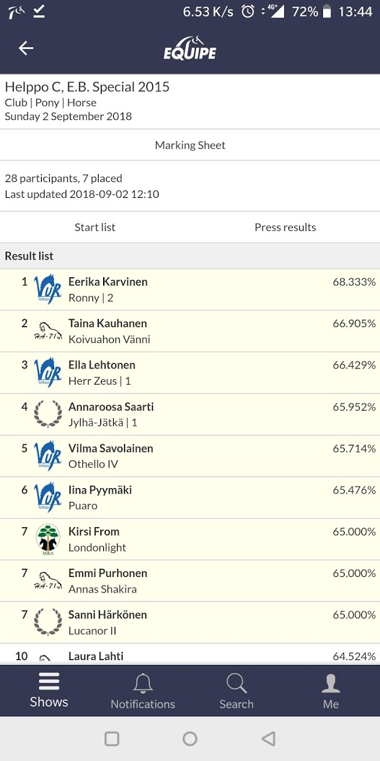The image size is (380, 761).
Task: View the Start list
Action: 95,227
